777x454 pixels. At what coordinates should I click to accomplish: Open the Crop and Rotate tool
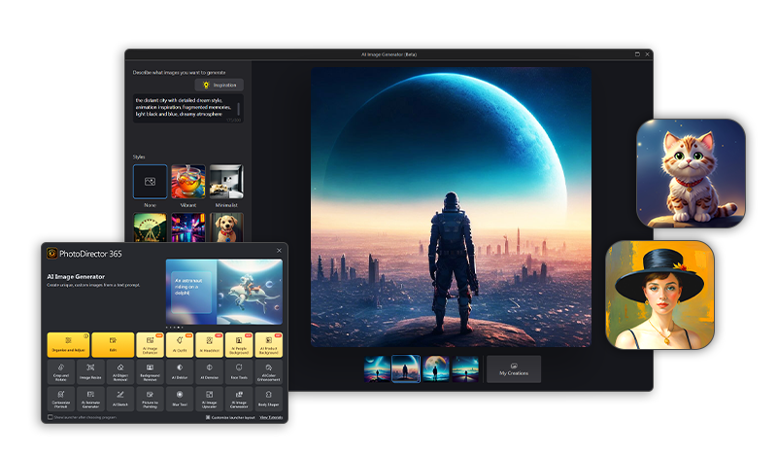61,371
